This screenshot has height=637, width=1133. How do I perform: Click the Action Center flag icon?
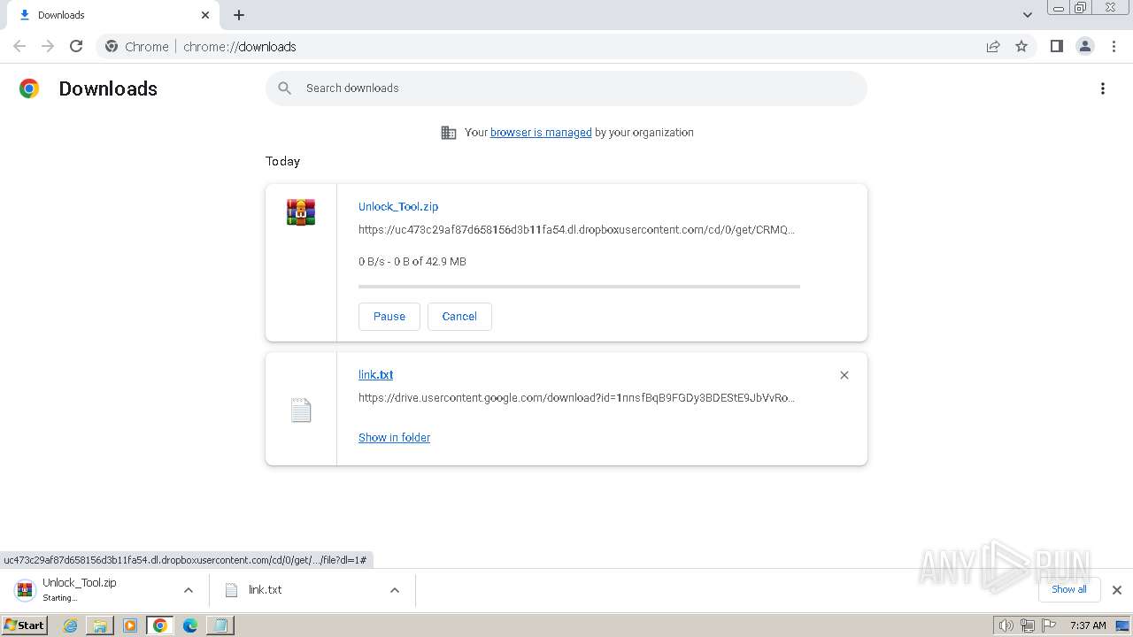[1049, 625]
